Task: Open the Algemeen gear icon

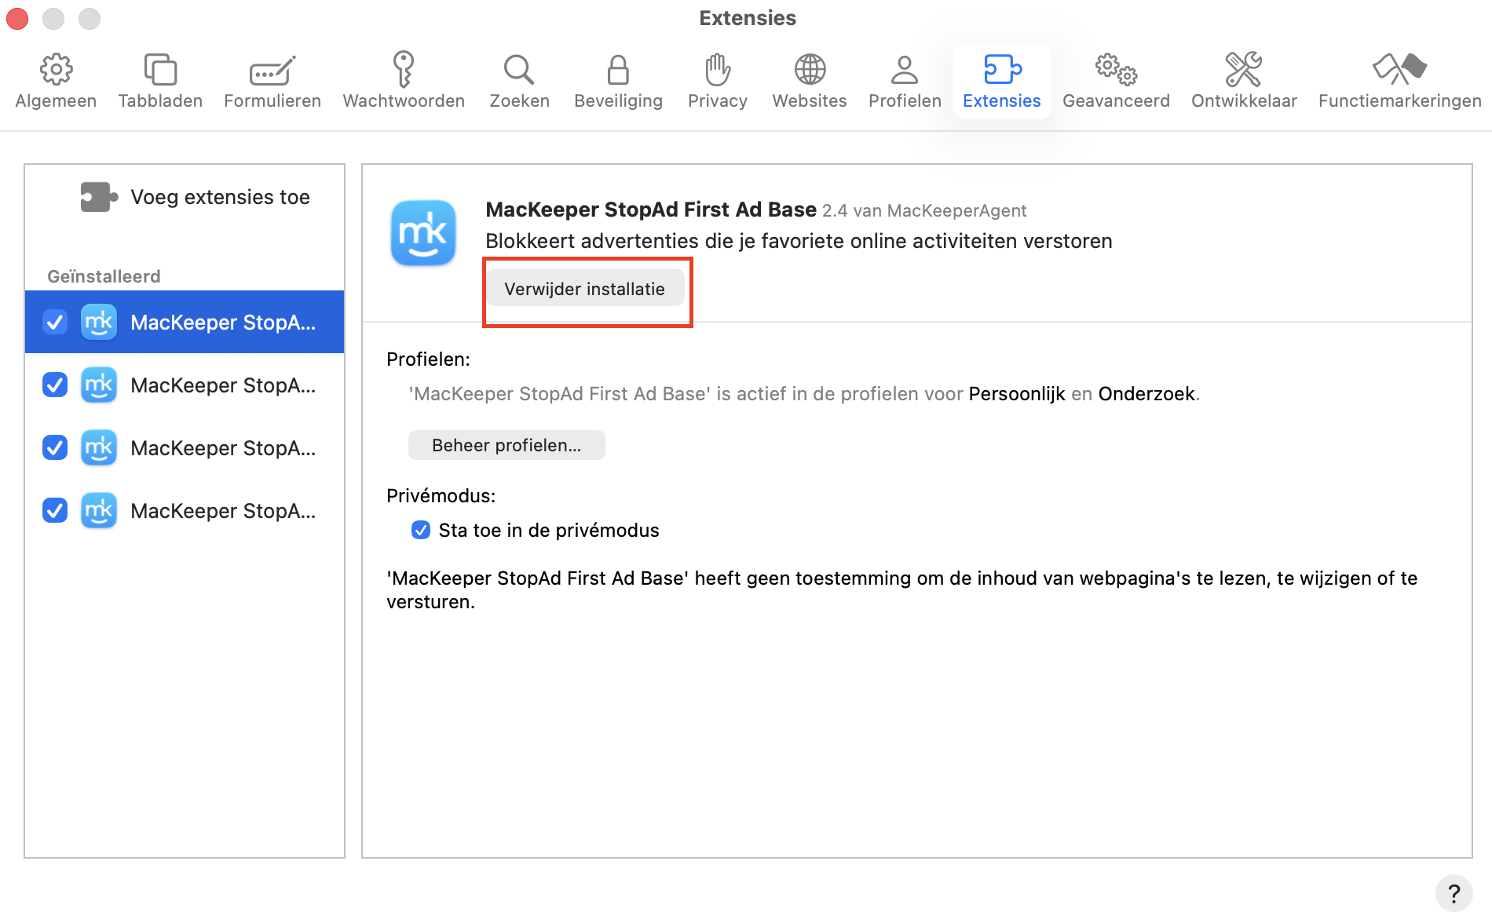Action: 56,71
